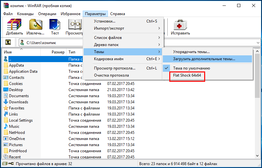Expand the Дерево папок submenu
This screenshot has width=262, height=168.
[123, 45]
